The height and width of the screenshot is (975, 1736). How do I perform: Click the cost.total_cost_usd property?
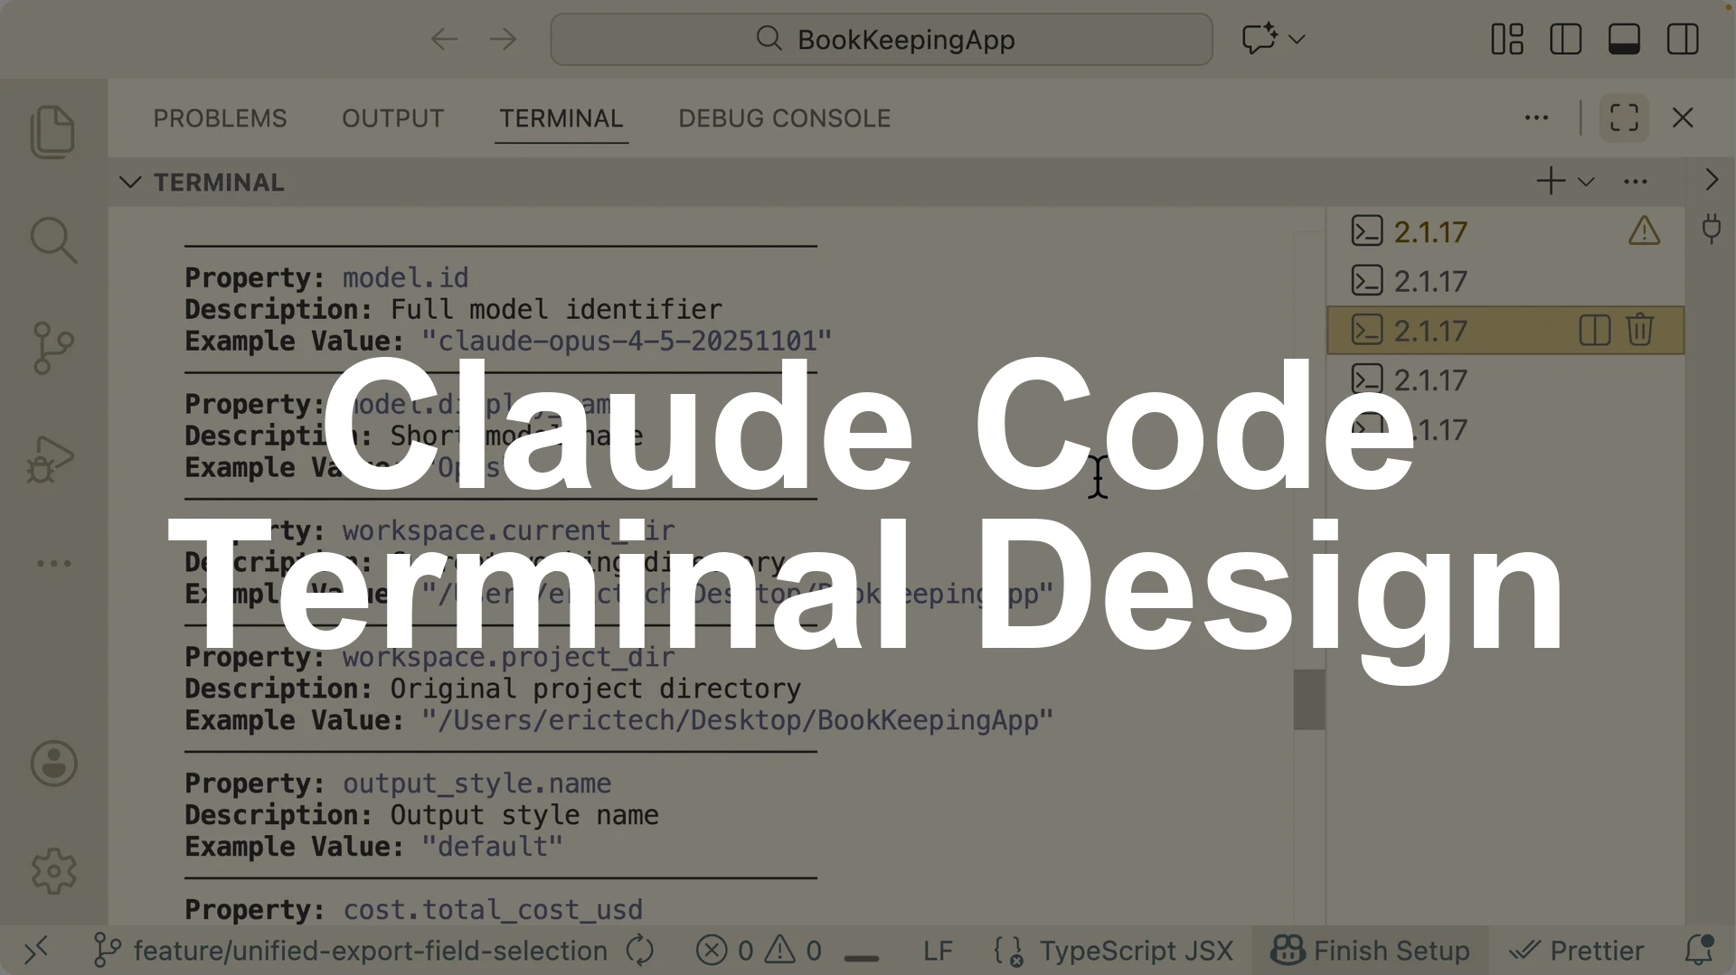click(493, 910)
